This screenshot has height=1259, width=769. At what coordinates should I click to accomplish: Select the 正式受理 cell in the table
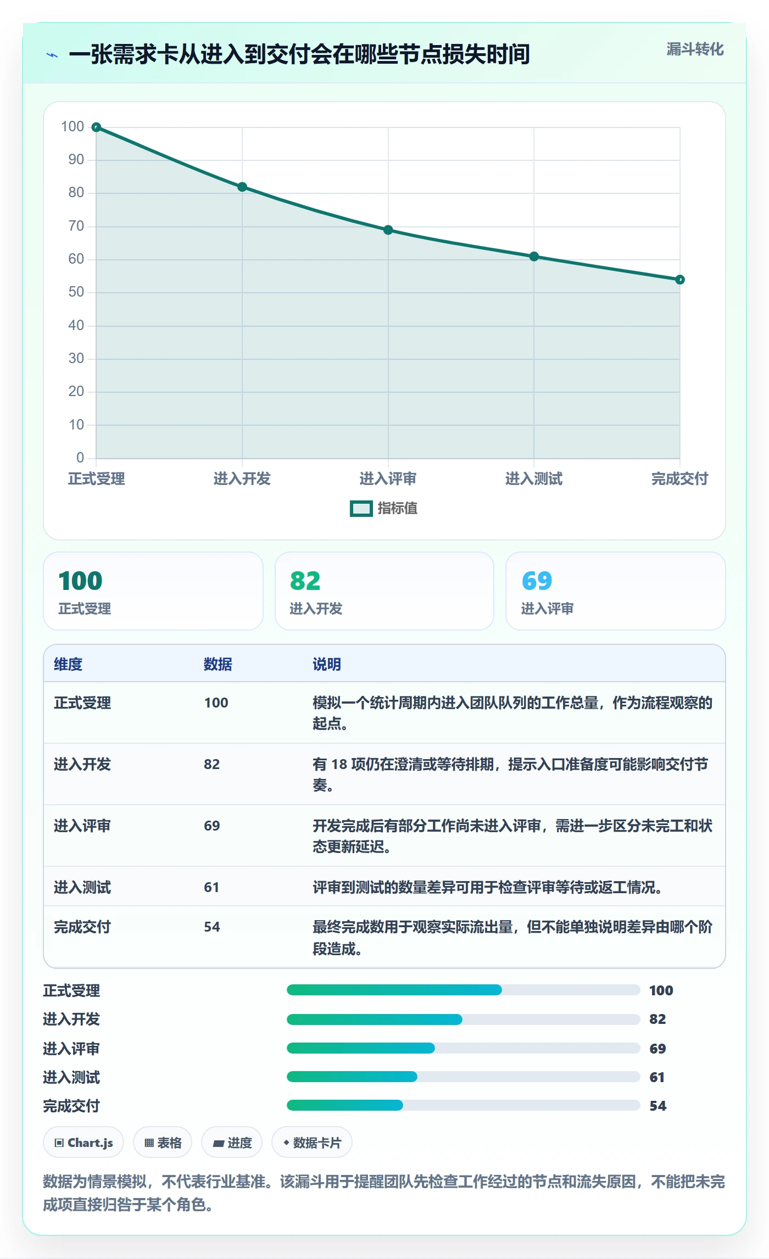click(x=82, y=703)
